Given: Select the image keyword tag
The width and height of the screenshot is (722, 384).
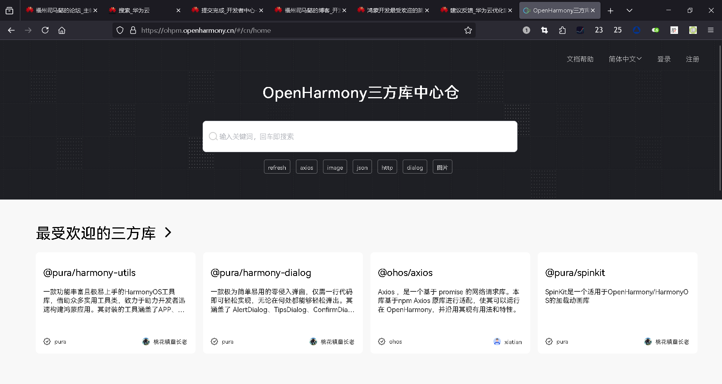Looking at the screenshot, I should coord(335,167).
